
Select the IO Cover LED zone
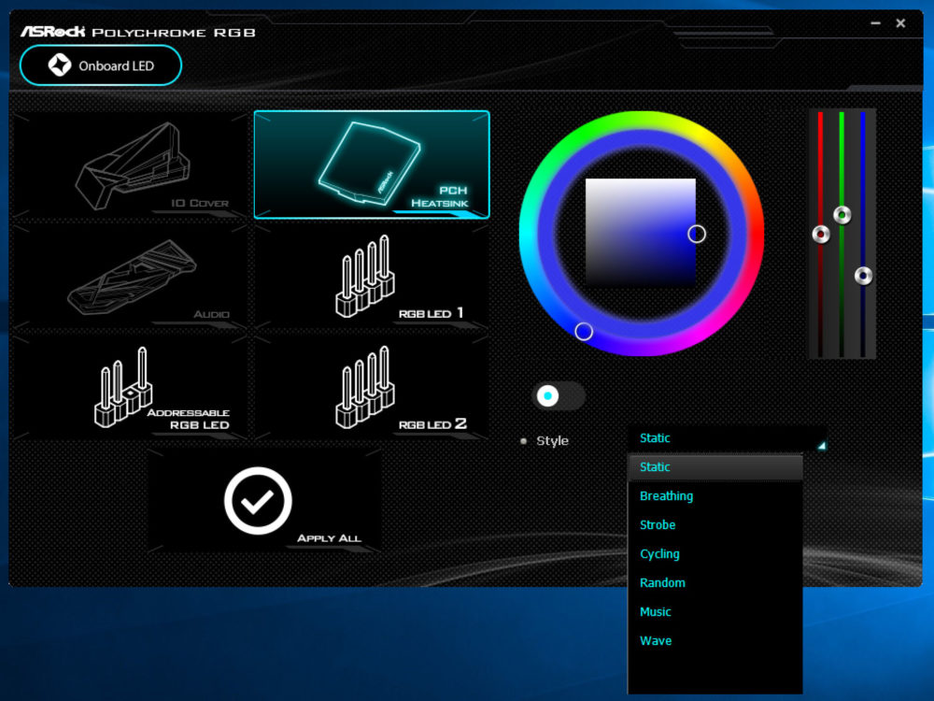tap(130, 165)
